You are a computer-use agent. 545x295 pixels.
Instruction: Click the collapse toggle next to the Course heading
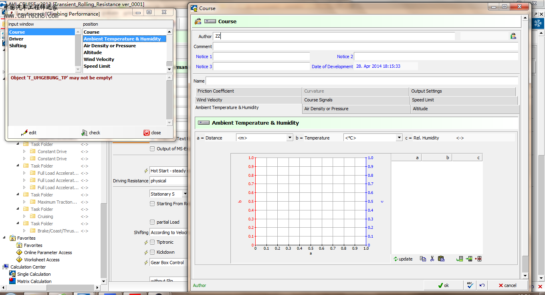pos(210,21)
